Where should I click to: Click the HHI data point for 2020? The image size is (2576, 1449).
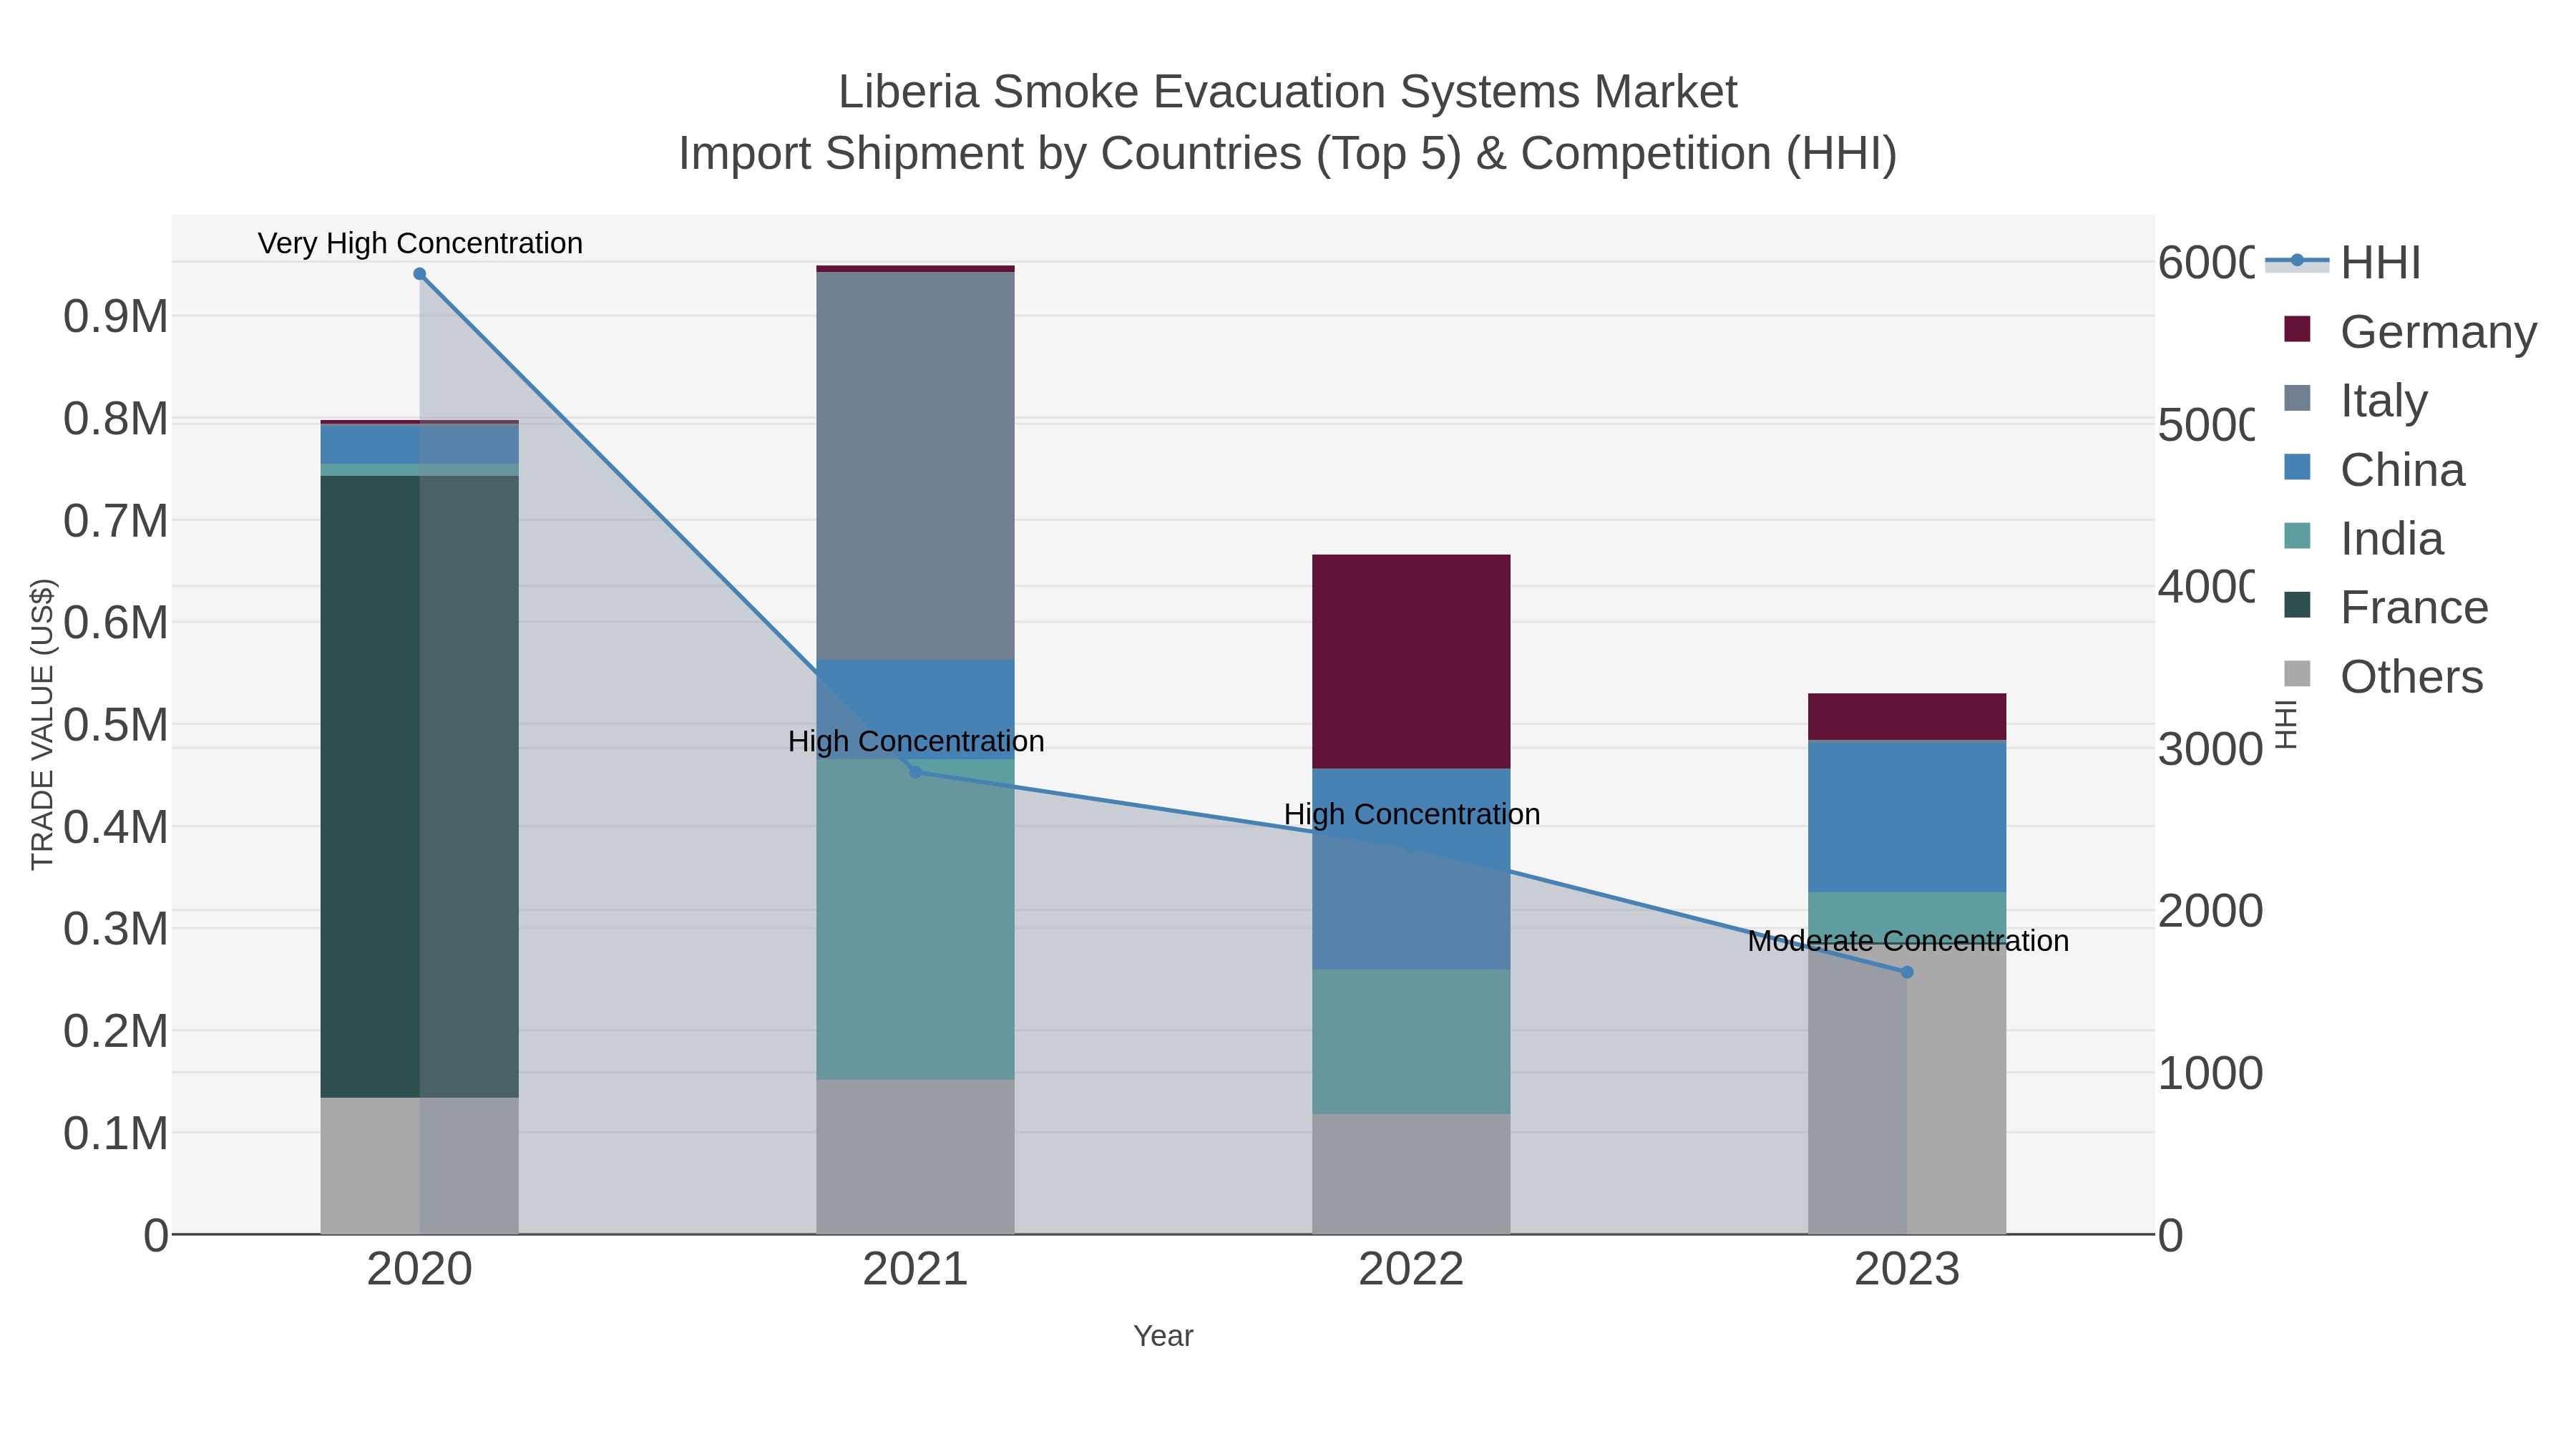click(420, 274)
